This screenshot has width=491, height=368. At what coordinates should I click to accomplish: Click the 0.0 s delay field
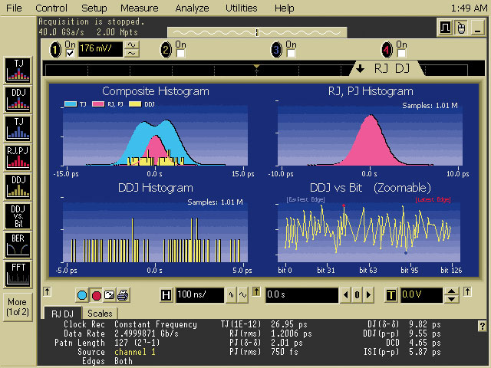click(x=302, y=294)
